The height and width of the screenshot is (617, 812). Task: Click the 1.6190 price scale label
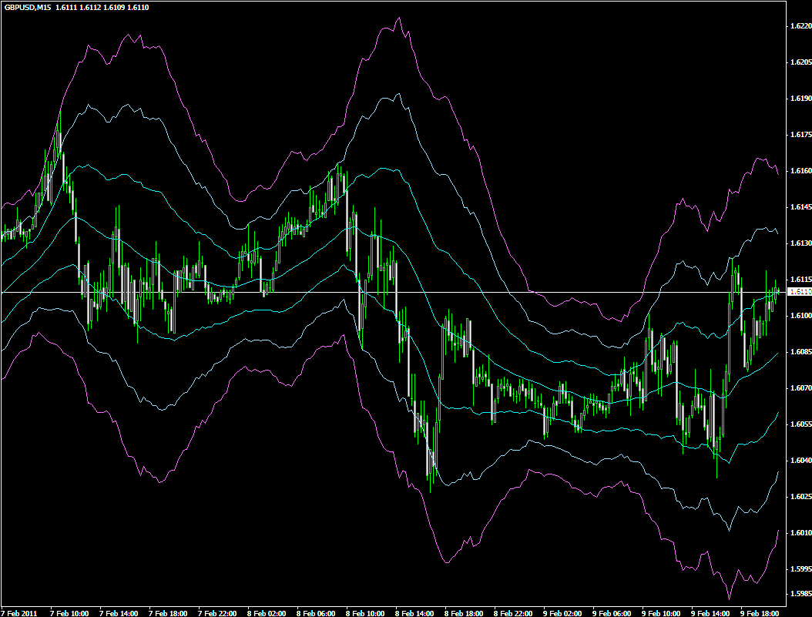click(x=800, y=99)
